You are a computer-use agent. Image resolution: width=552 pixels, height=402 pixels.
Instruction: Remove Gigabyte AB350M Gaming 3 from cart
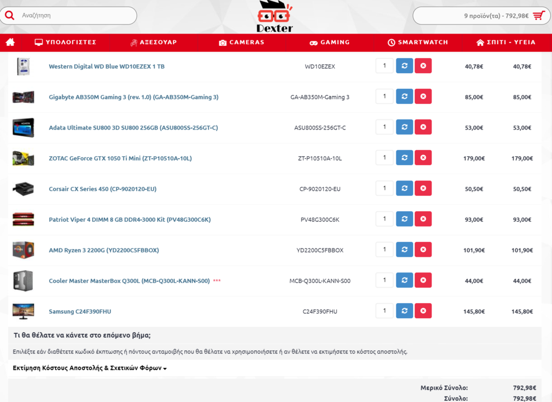click(x=423, y=97)
